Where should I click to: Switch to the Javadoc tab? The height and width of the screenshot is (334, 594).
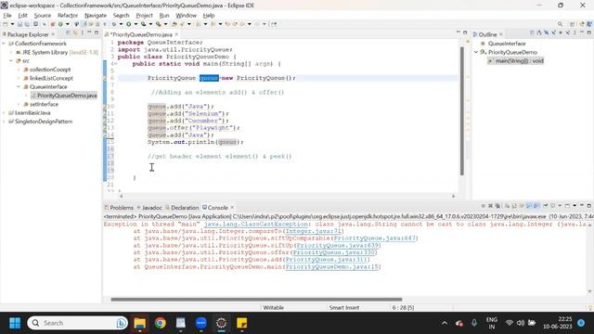(x=149, y=208)
